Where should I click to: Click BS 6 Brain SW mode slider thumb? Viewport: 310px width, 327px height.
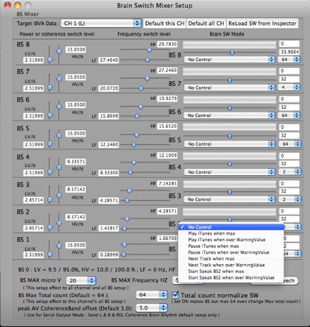230,108
